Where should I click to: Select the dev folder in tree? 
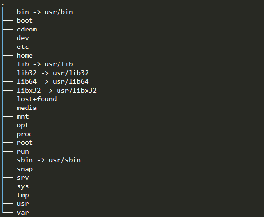click(23, 38)
